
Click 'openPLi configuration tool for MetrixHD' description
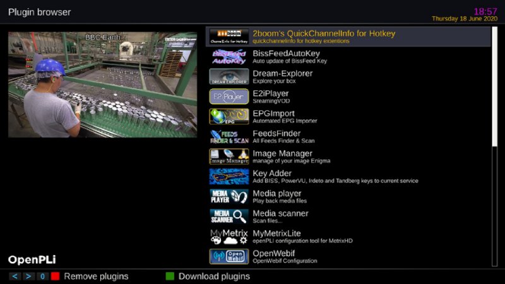tap(302, 241)
